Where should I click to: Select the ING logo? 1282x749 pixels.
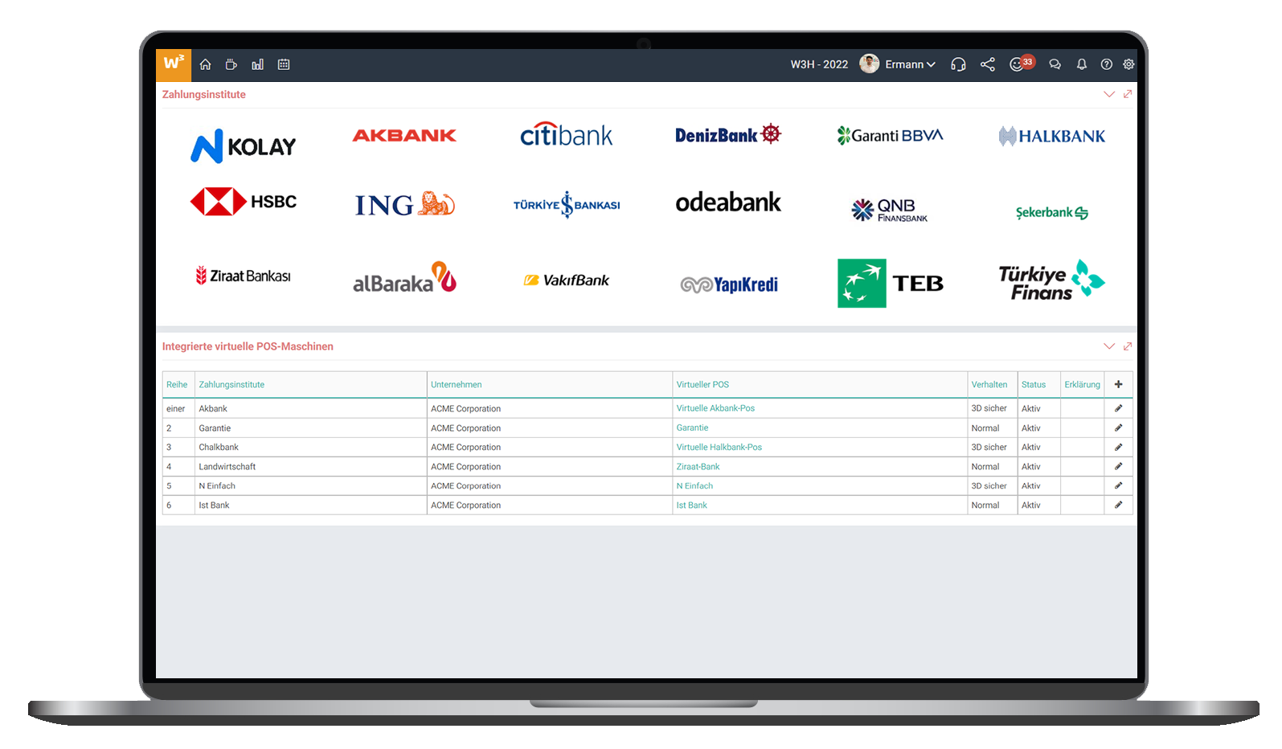point(404,204)
